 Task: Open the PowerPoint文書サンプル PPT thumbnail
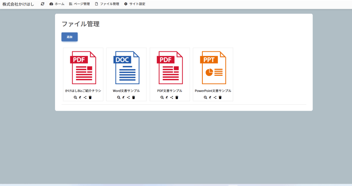click(213, 68)
